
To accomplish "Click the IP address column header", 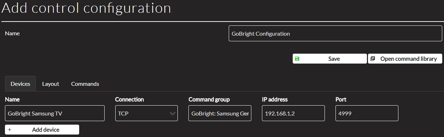I will point(275,100).
